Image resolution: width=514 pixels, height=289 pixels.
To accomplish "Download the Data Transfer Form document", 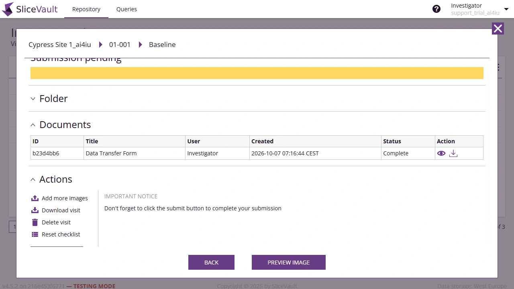I will pos(453,153).
